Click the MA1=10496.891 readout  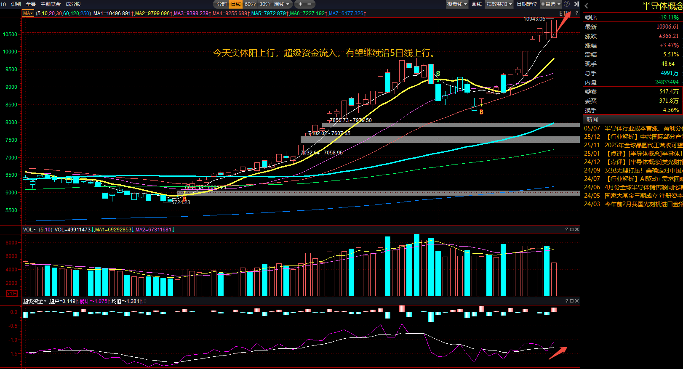click(114, 13)
